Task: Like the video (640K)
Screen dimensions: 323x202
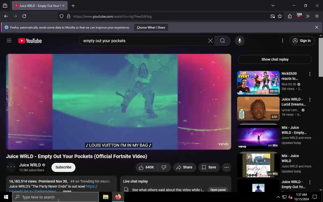Action: pos(147,167)
